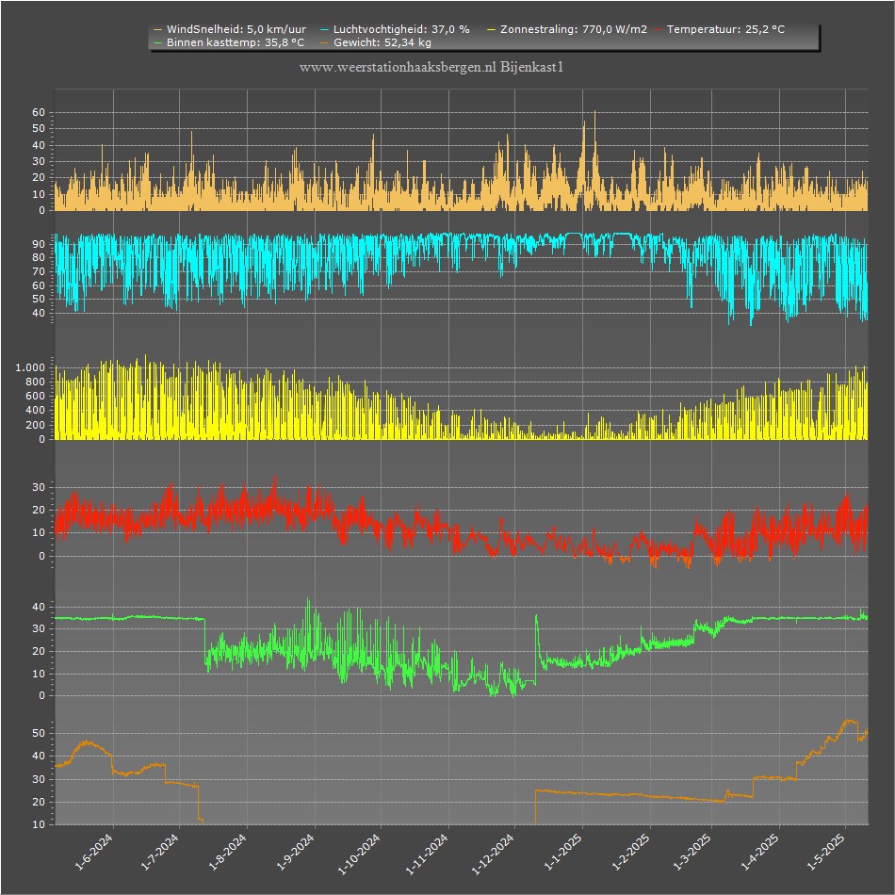The height and width of the screenshot is (895, 895).
Task: Click the Gewicht 52,34 kg legend entry
Action: (376, 42)
